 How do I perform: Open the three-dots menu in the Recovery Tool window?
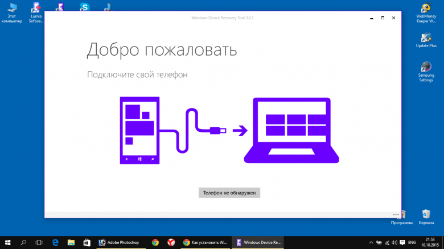click(396, 215)
